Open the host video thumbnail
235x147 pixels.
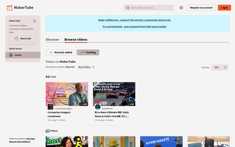tap(67, 141)
